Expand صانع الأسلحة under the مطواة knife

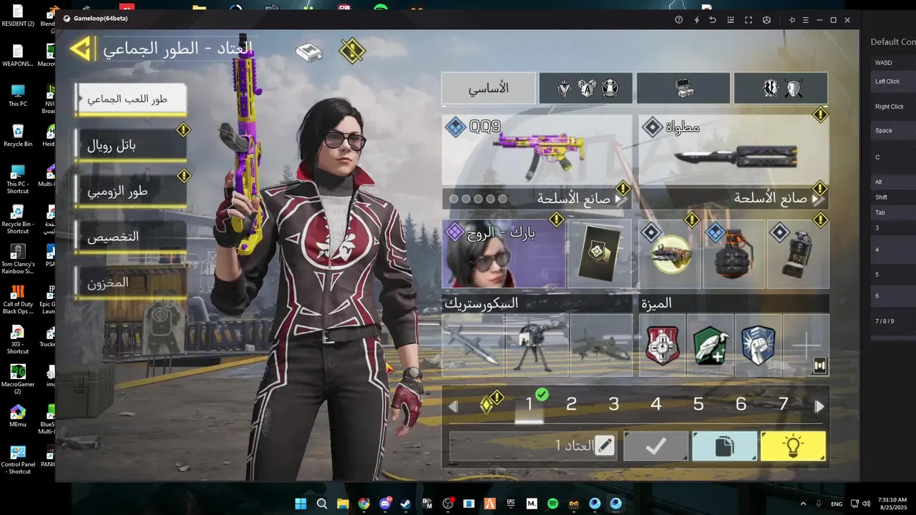(734, 198)
